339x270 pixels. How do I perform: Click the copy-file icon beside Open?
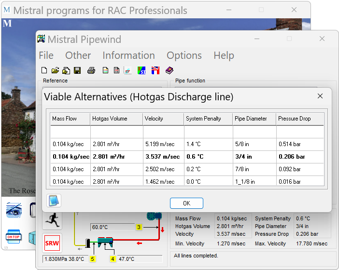(x=66, y=70)
